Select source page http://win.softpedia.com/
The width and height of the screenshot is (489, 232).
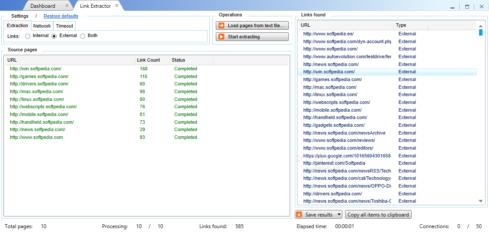click(x=35, y=69)
